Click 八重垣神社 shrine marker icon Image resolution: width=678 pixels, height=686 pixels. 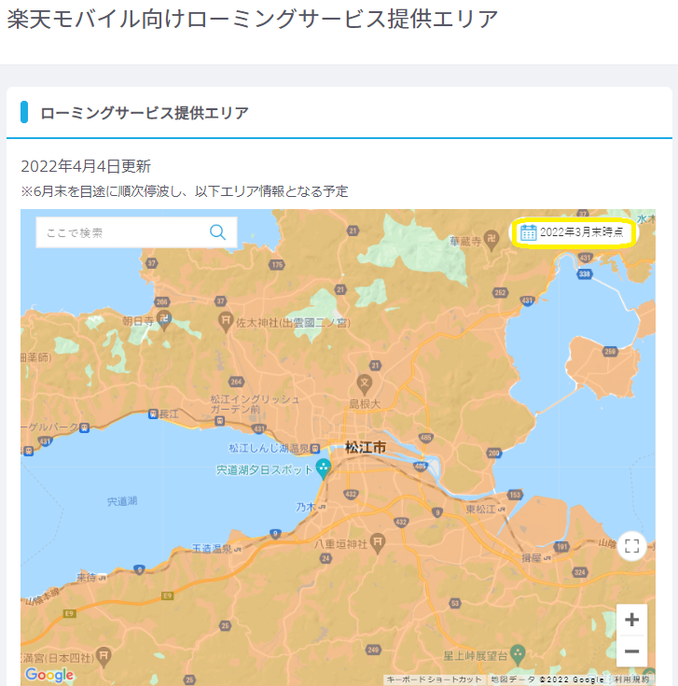(378, 543)
